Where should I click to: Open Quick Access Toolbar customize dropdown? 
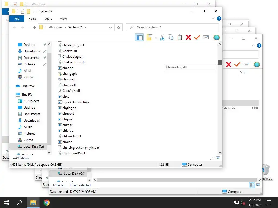coord(33,11)
